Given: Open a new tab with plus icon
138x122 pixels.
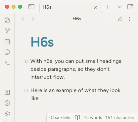Looking at the screenshot, I should [x=107, y=7].
